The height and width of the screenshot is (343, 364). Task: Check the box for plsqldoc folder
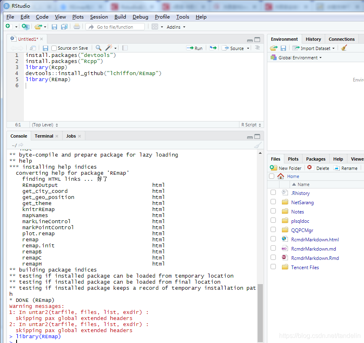pos(273,220)
